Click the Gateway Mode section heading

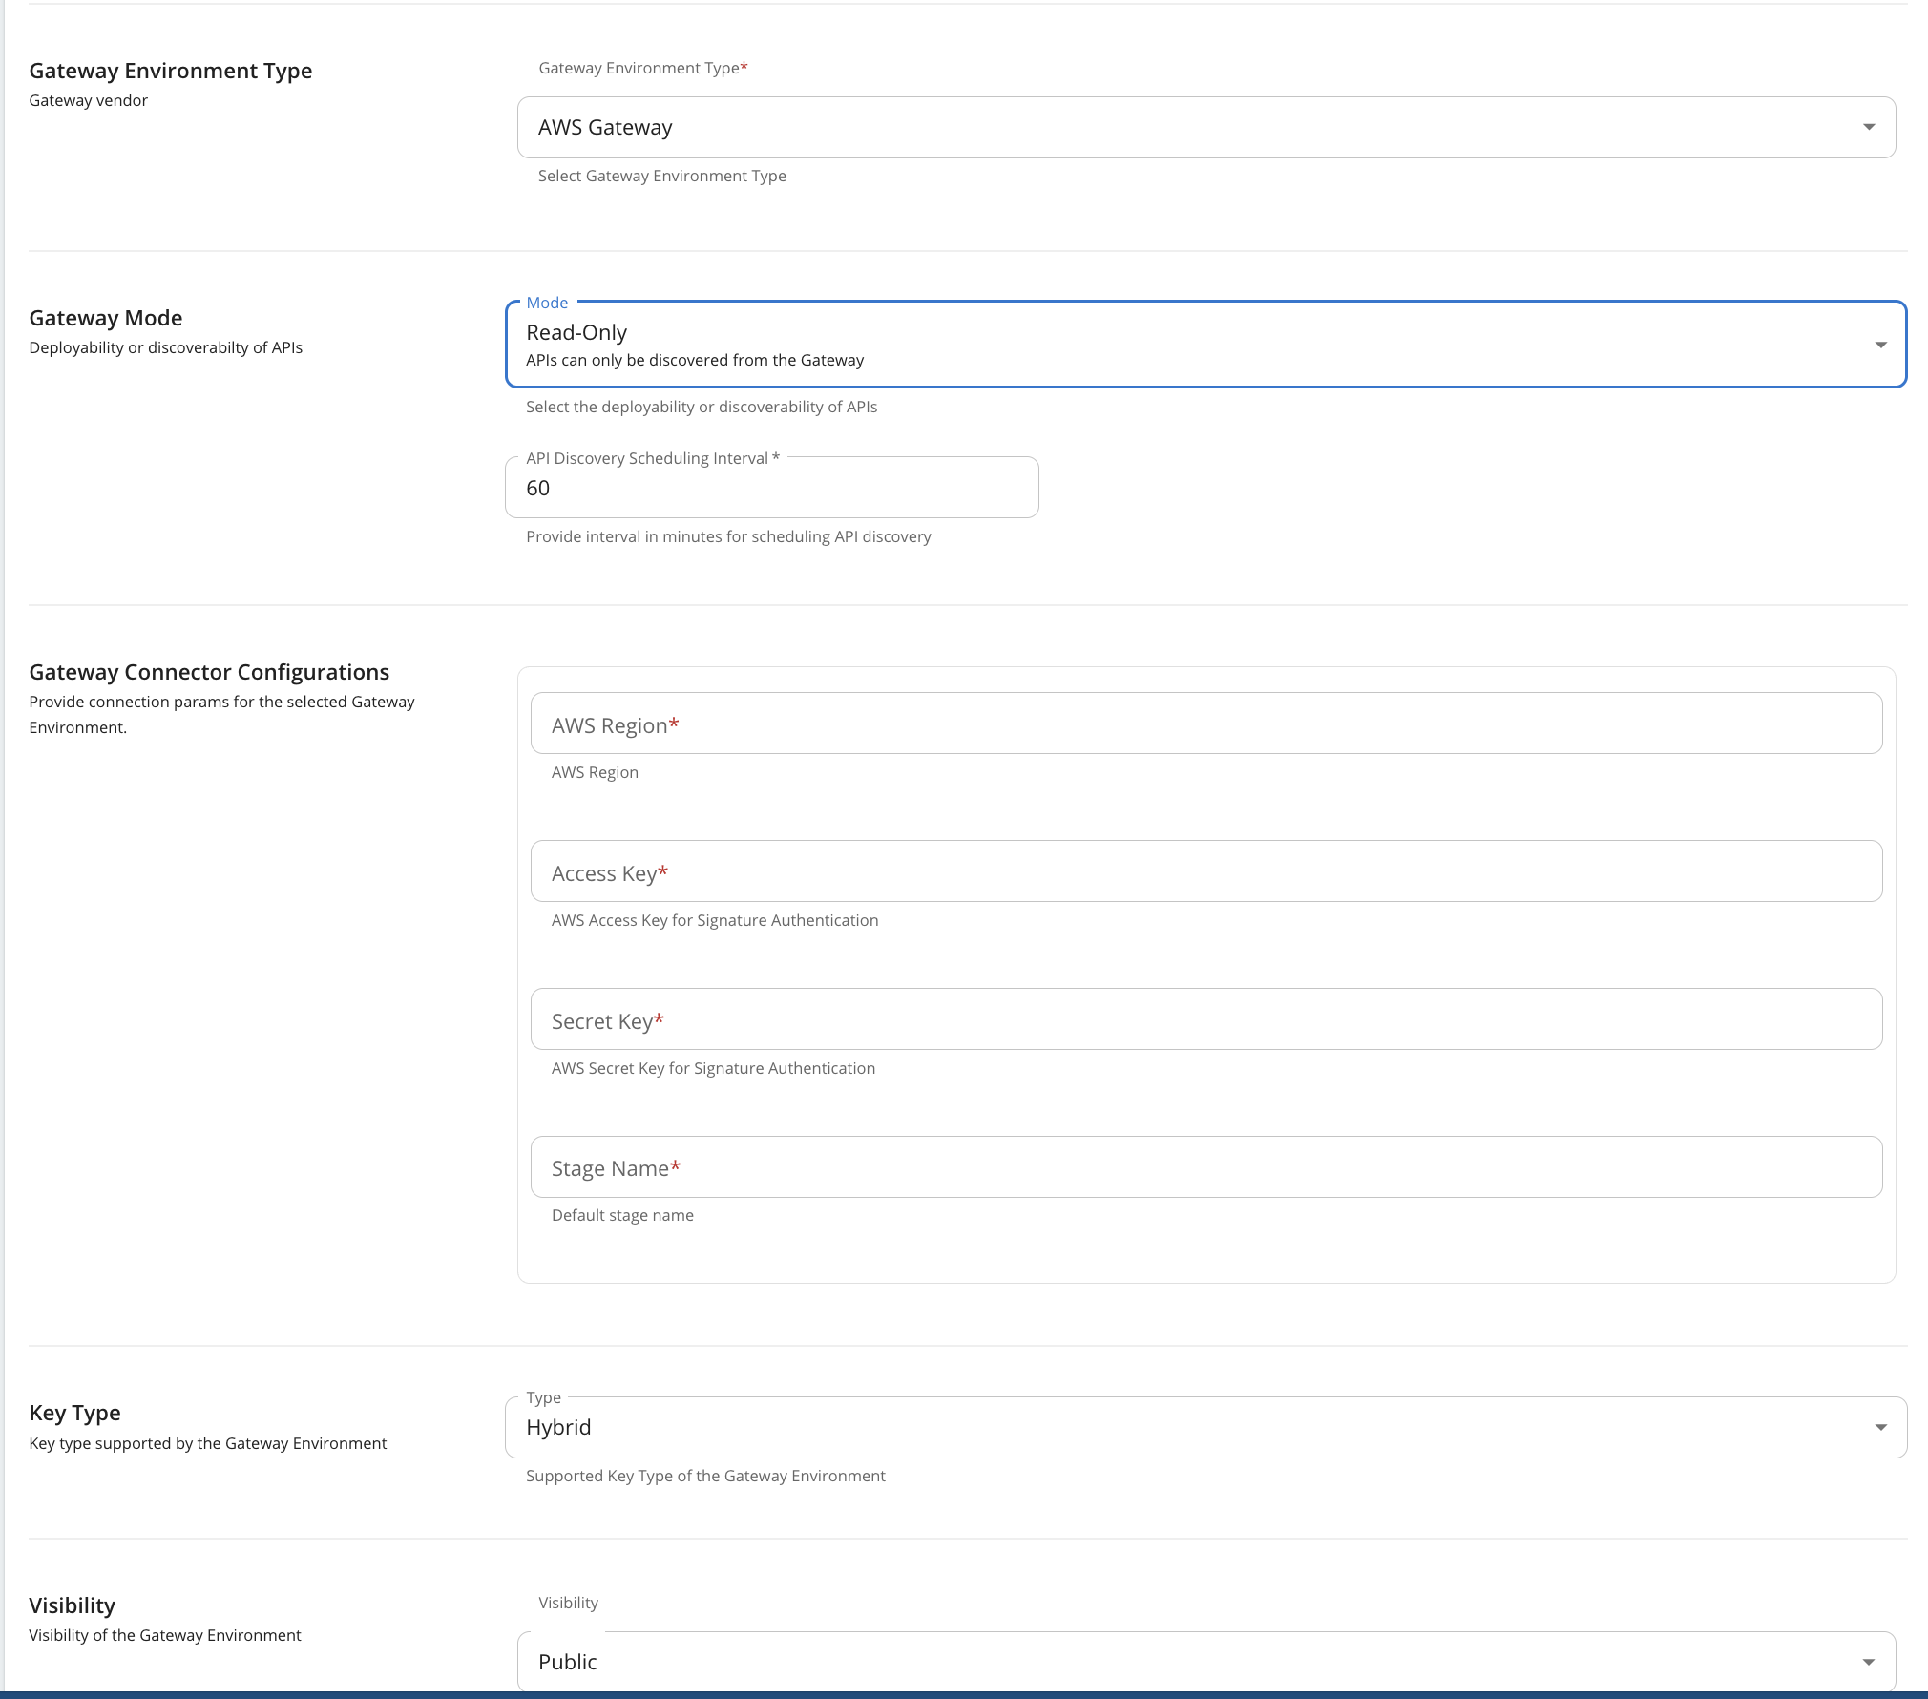(x=106, y=318)
